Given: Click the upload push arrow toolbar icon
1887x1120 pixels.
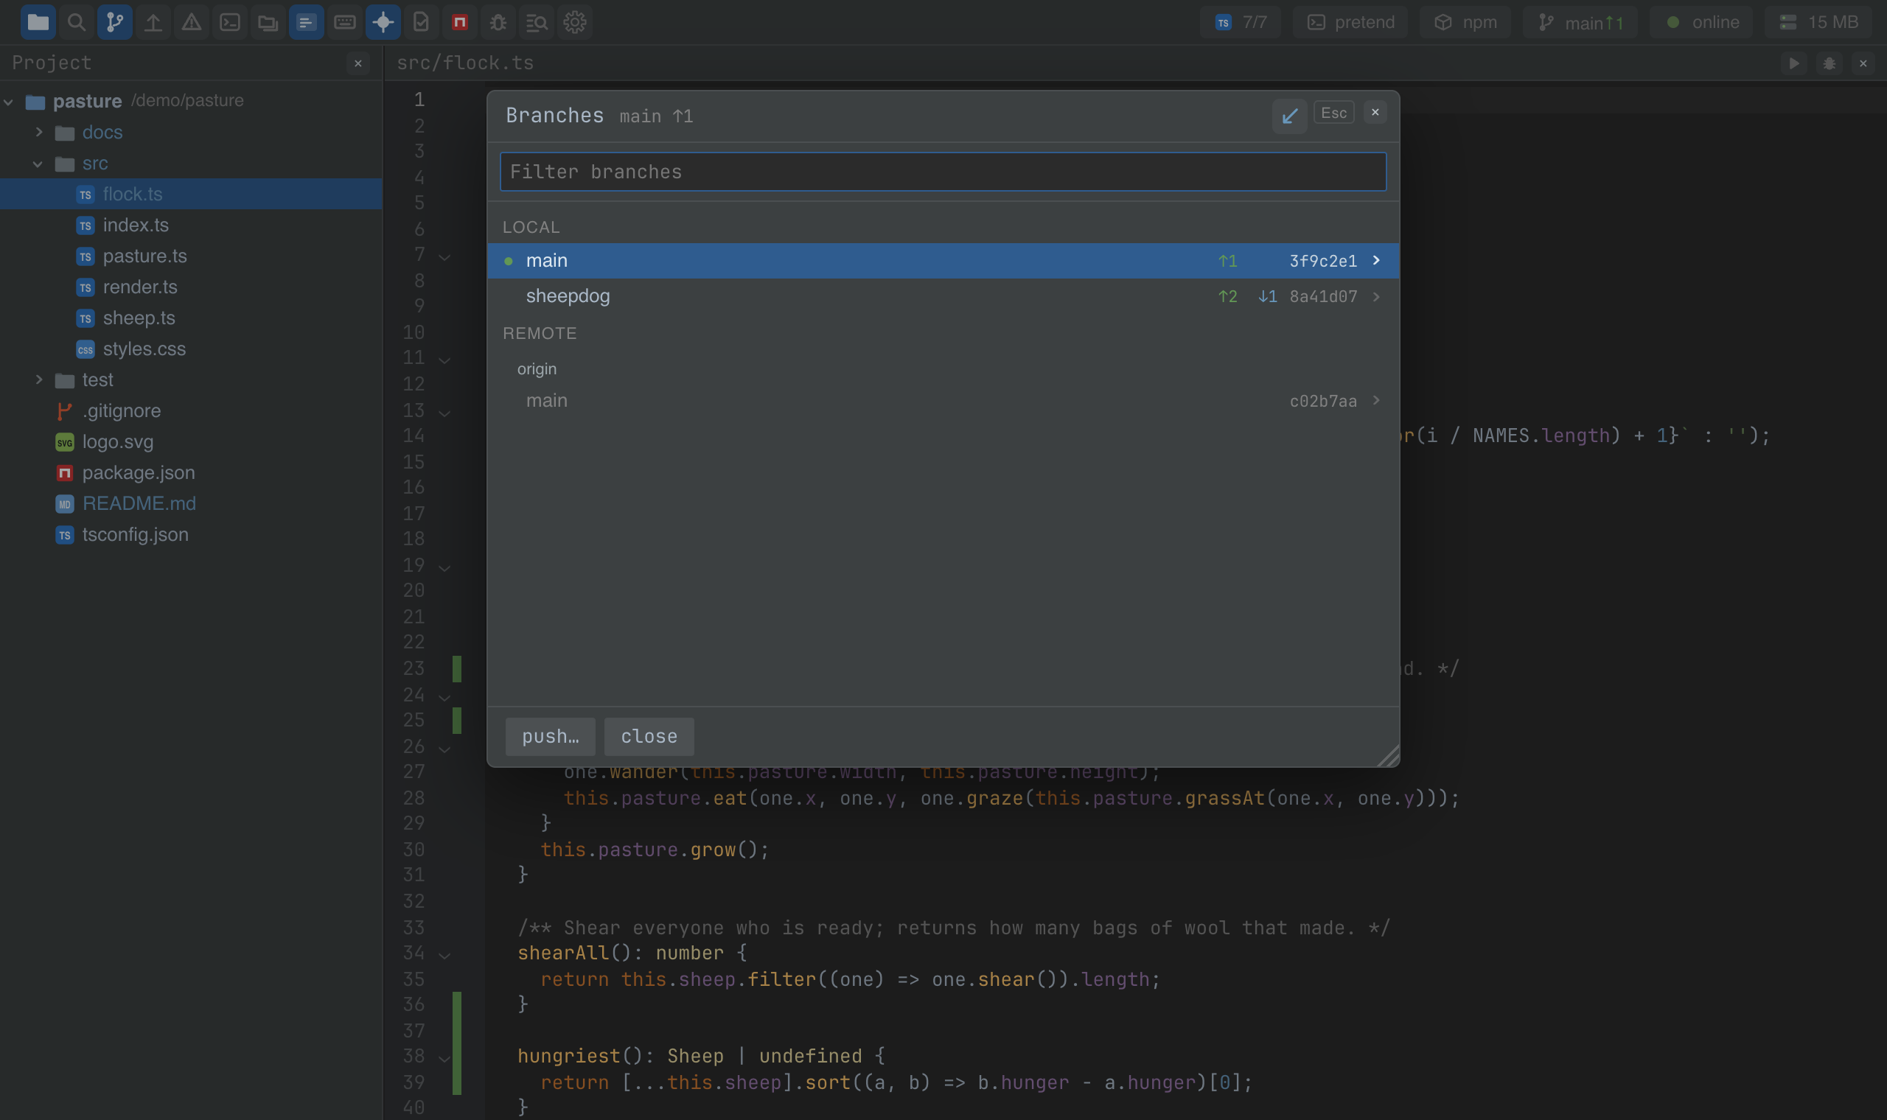Looking at the screenshot, I should (153, 22).
